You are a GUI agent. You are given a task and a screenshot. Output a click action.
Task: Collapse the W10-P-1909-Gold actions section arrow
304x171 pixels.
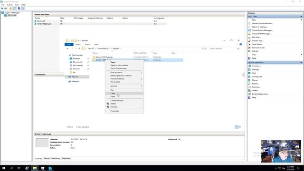point(301,63)
